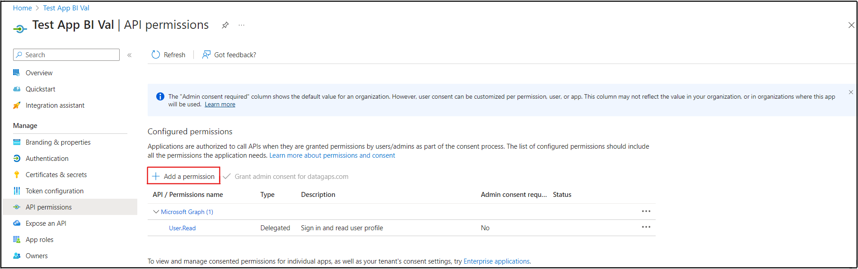Click the Refresh icon in toolbar
This screenshot has height=269, width=858.
pos(156,55)
